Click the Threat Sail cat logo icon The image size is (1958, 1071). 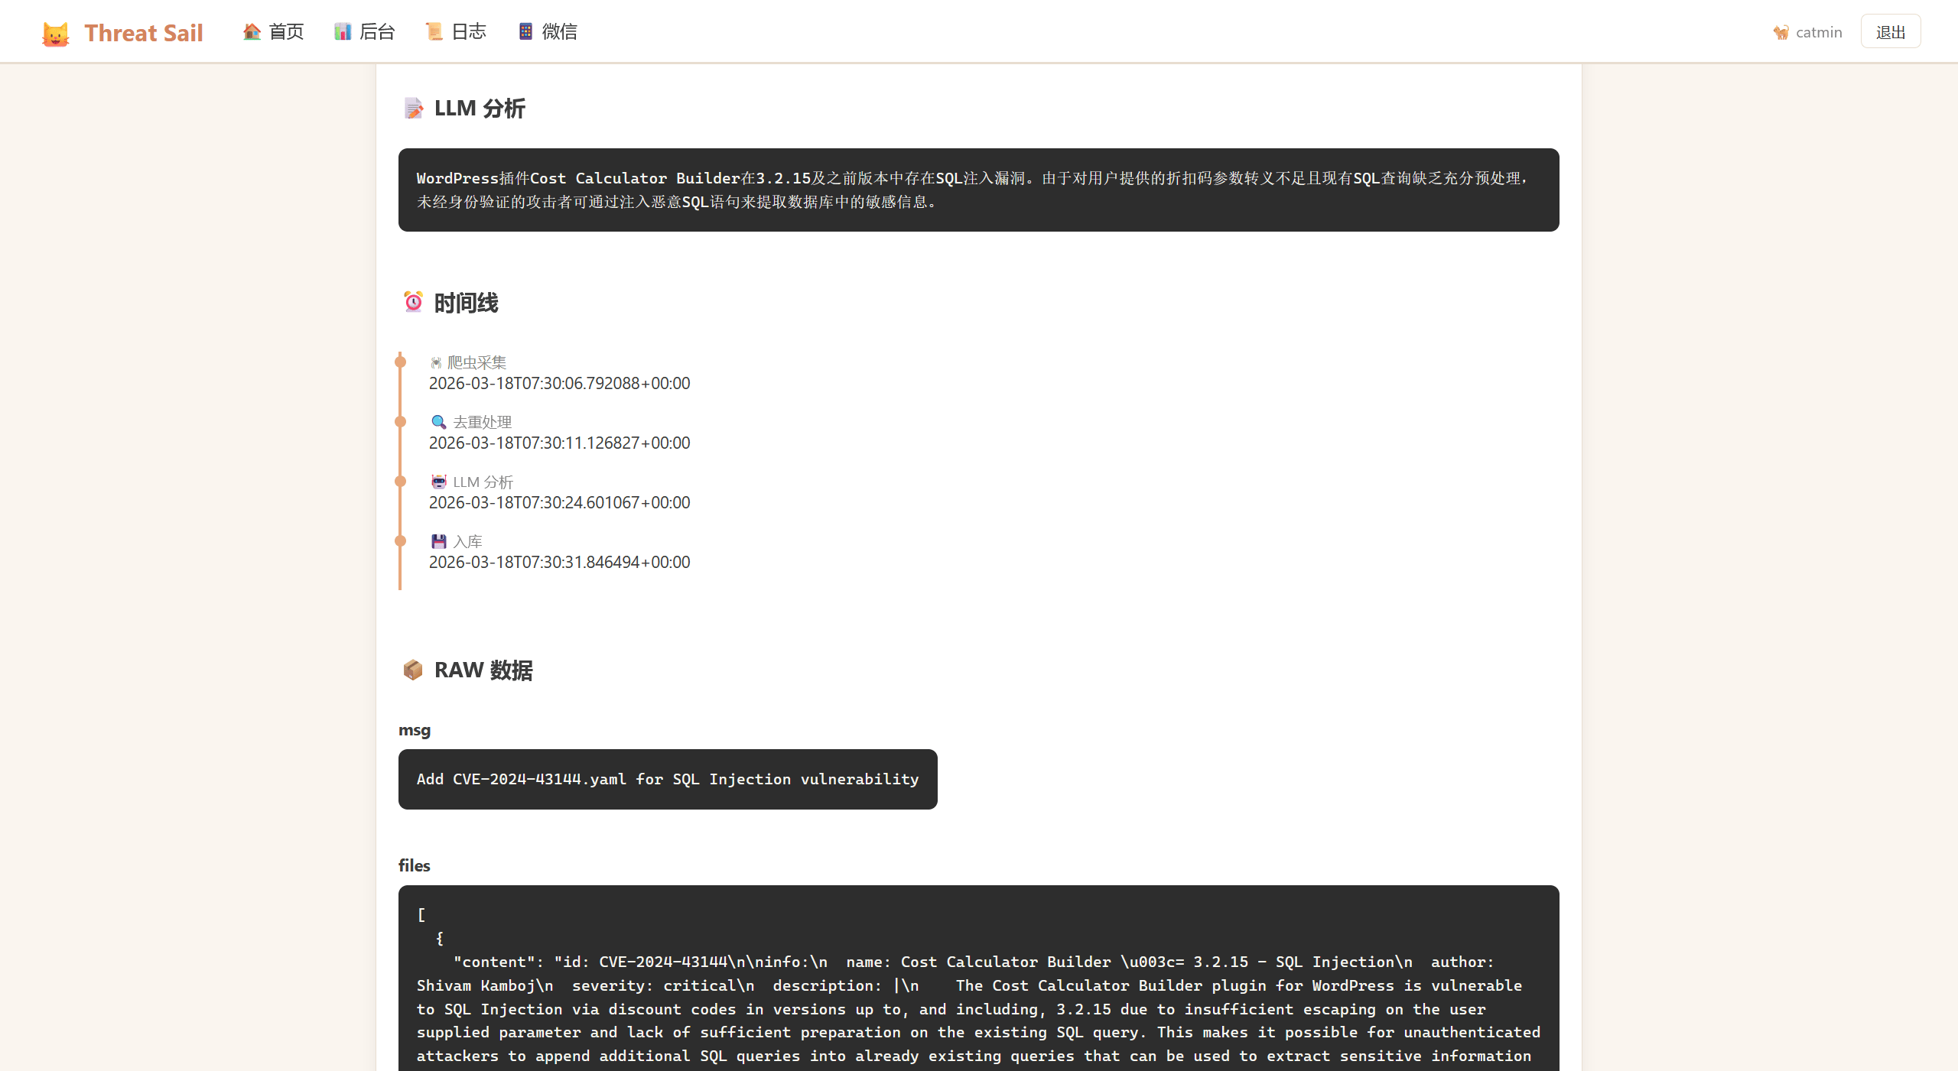click(55, 34)
